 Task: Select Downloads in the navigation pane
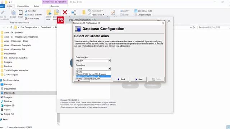9,93
